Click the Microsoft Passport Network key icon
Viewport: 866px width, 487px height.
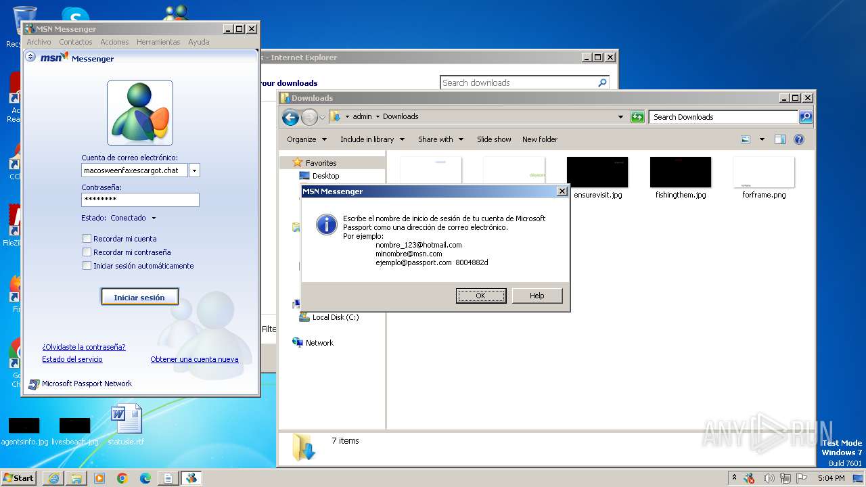pyautogui.click(x=34, y=384)
